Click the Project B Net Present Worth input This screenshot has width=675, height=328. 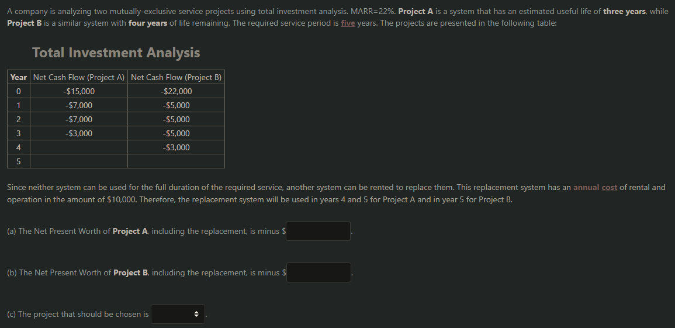pos(319,272)
